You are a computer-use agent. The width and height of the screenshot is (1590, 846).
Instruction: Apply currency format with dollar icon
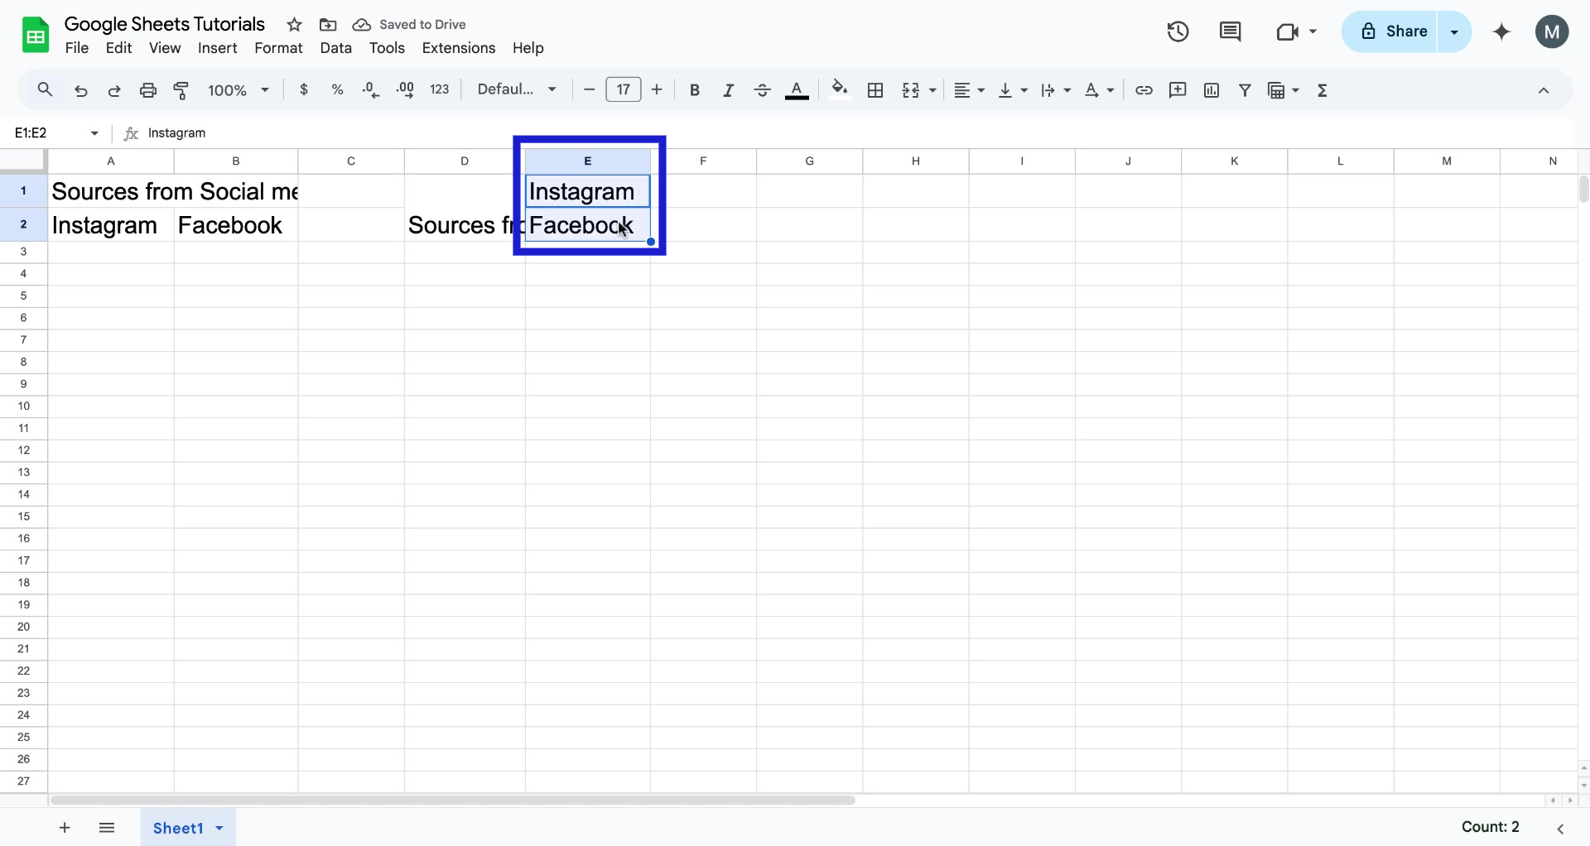pyautogui.click(x=304, y=89)
